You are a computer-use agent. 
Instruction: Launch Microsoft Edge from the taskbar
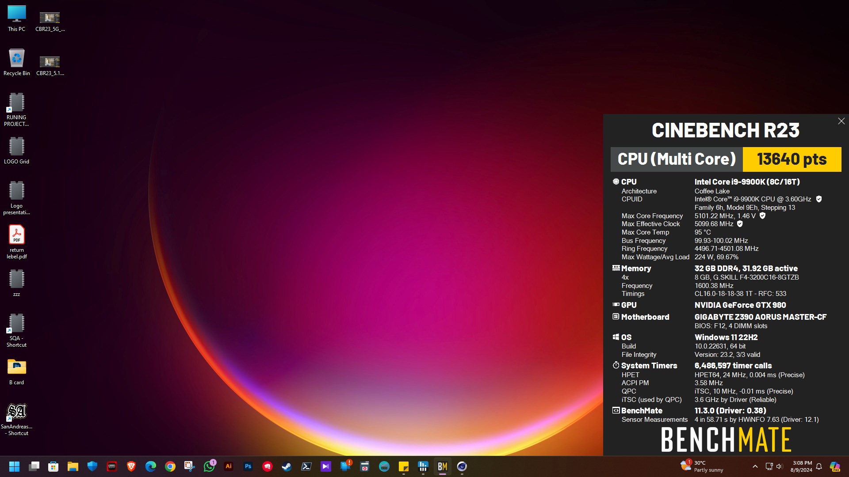click(x=151, y=466)
